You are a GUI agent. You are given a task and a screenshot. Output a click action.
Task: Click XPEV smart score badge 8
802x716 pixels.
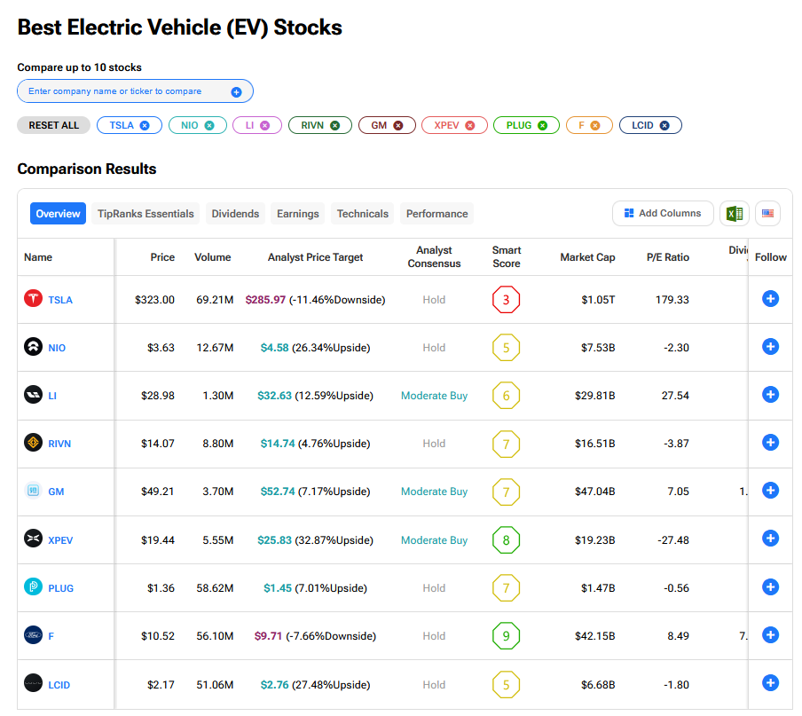506,540
